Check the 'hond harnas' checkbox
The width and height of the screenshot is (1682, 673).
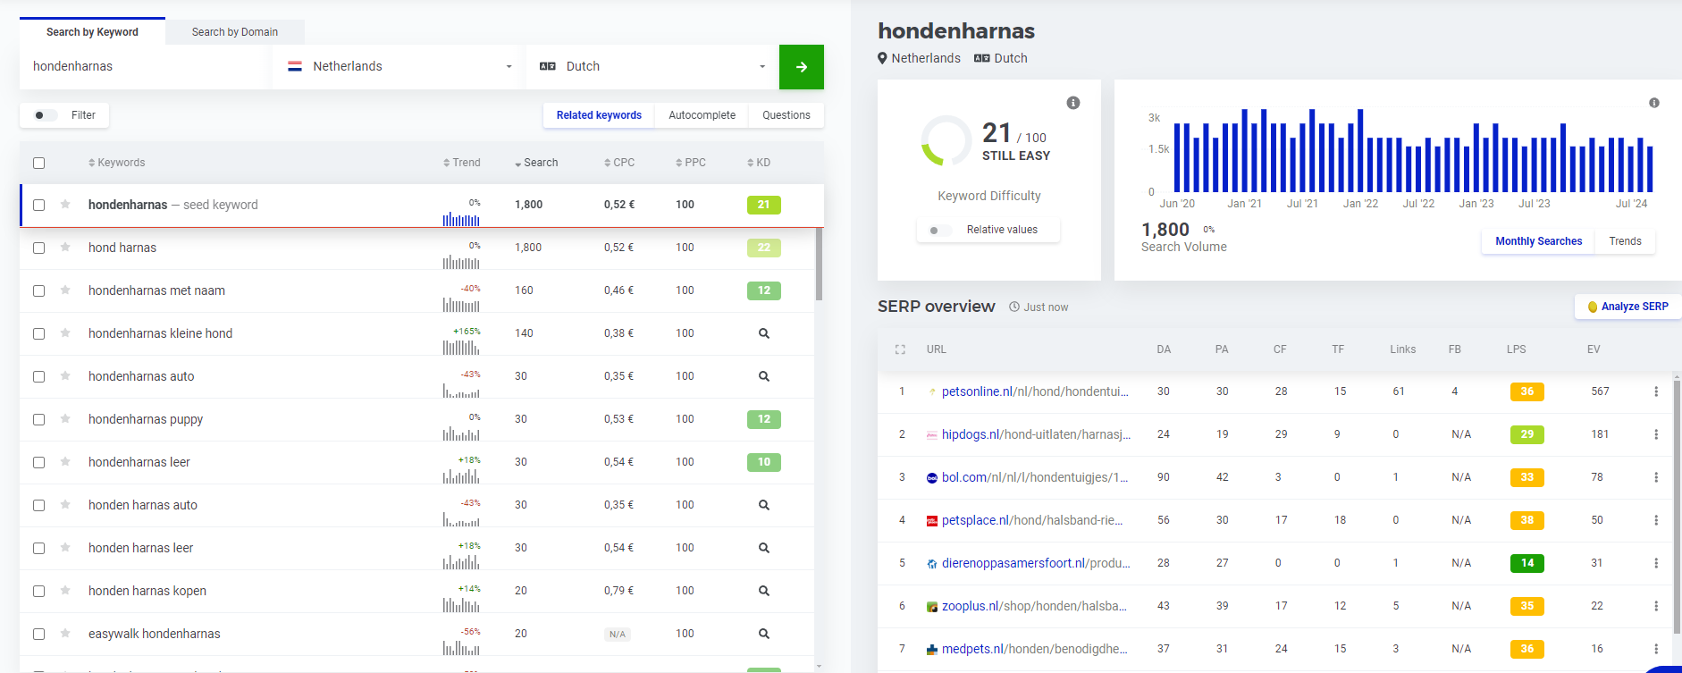click(x=38, y=248)
